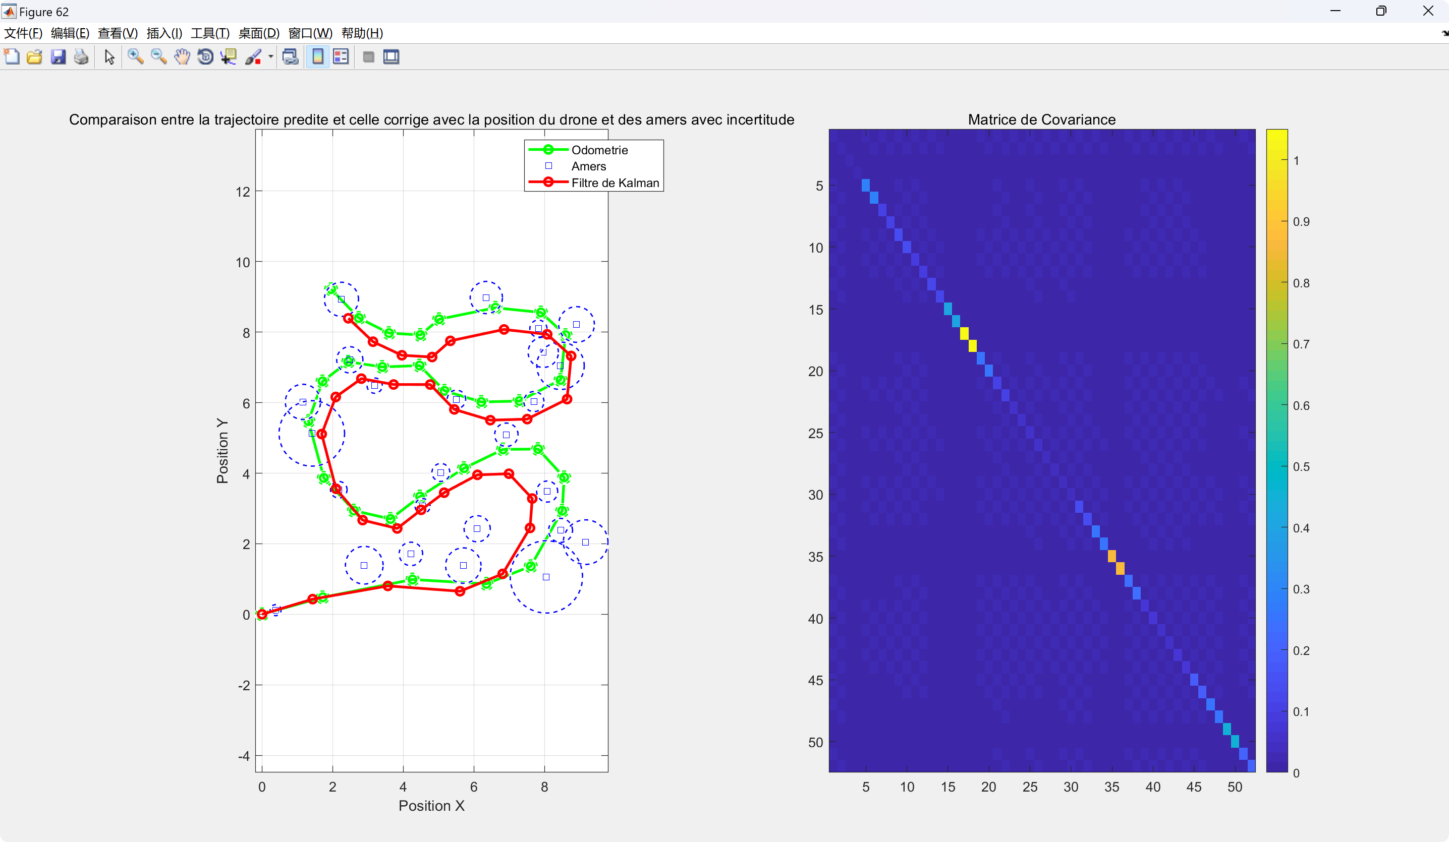Toggle the Edit Plot arrow tool
Screen dimensions: 1449x842
tap(109, 57)
